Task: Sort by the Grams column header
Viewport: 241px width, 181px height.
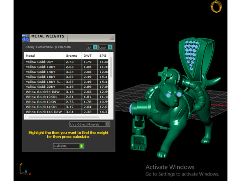Action: click(73, 56)
